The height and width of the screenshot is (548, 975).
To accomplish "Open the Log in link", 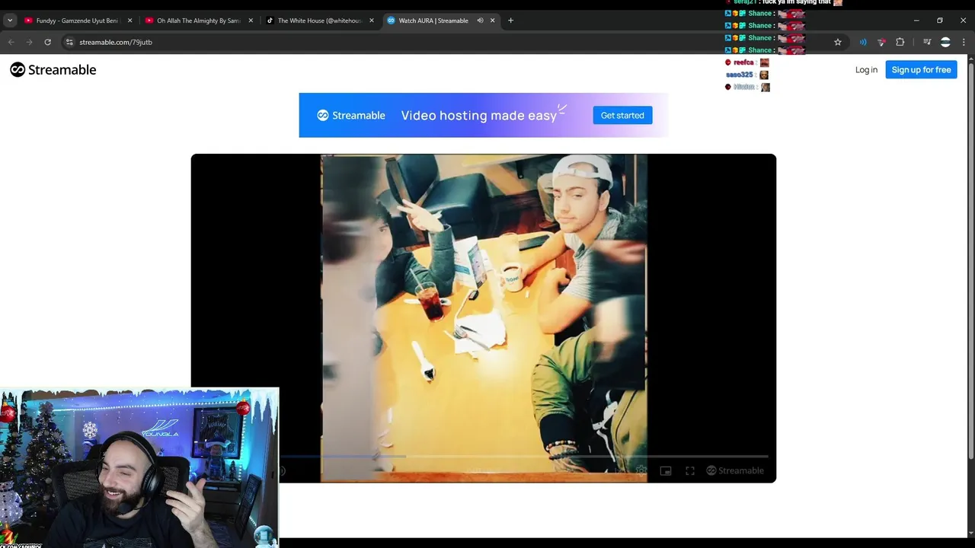I will click(866, 69).
